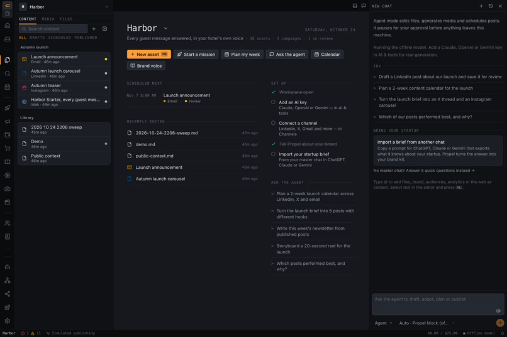Open the ticket icon in sidebar
The image size is (507, 337).
(8, 161)
